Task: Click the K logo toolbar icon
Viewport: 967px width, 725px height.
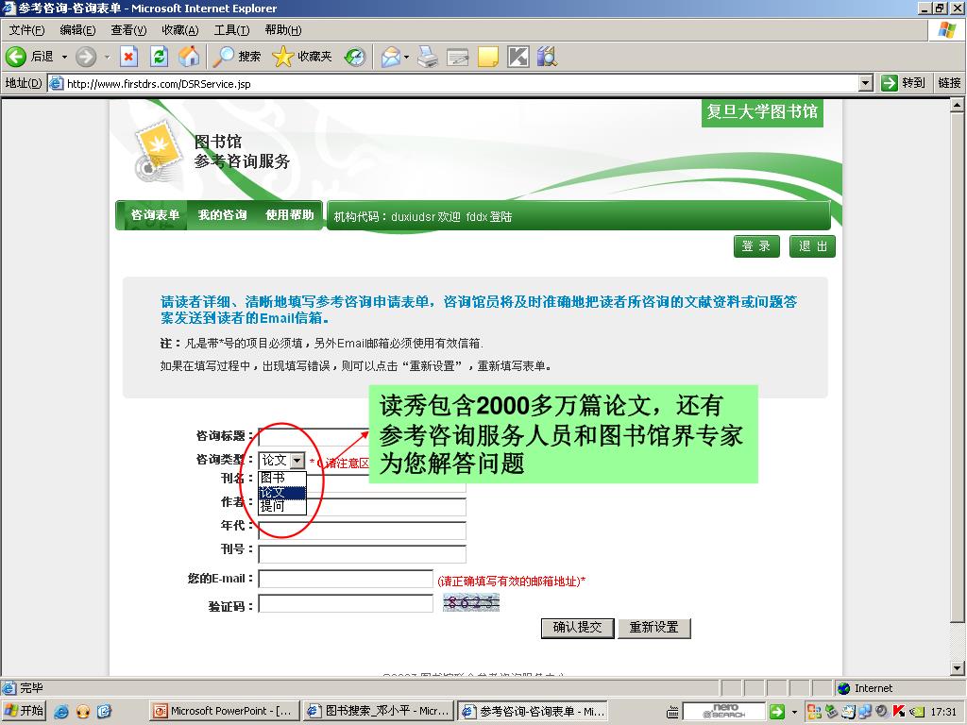Action: 518,57
